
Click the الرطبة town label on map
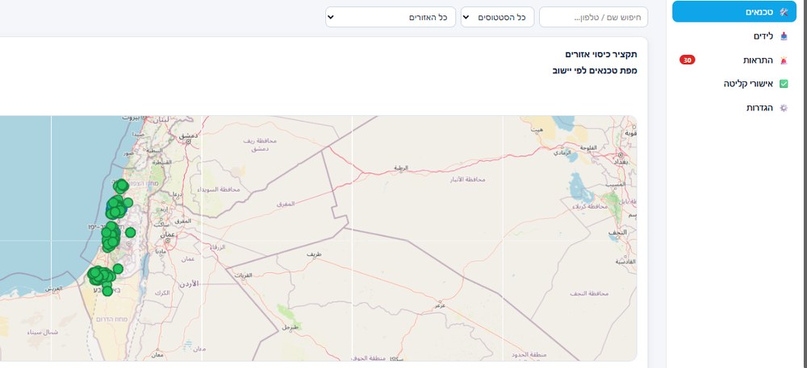[x=401, y=167]
